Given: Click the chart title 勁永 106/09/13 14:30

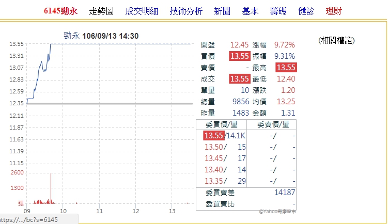Looking at the screenshot, I should click(101, 36).
